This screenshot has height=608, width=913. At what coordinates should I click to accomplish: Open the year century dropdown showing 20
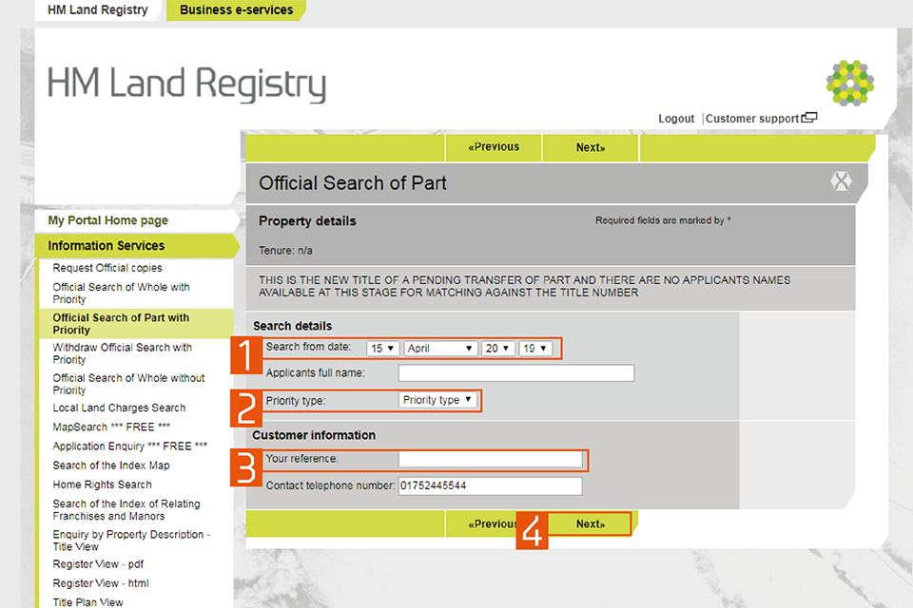click(497, 349)
